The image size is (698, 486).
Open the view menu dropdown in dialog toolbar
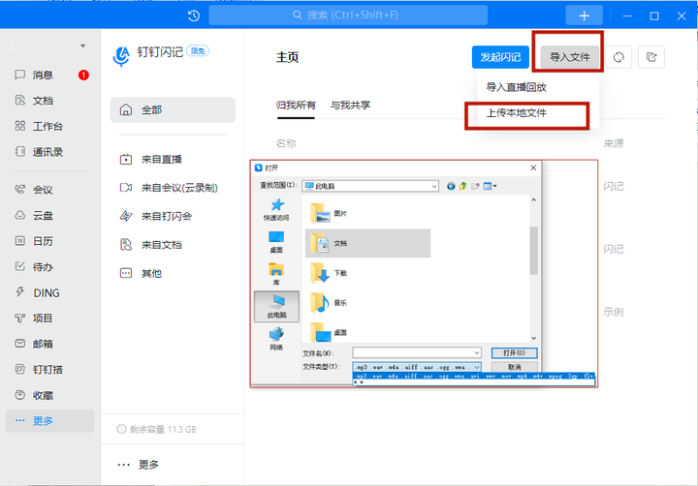[x=490, y=186]
